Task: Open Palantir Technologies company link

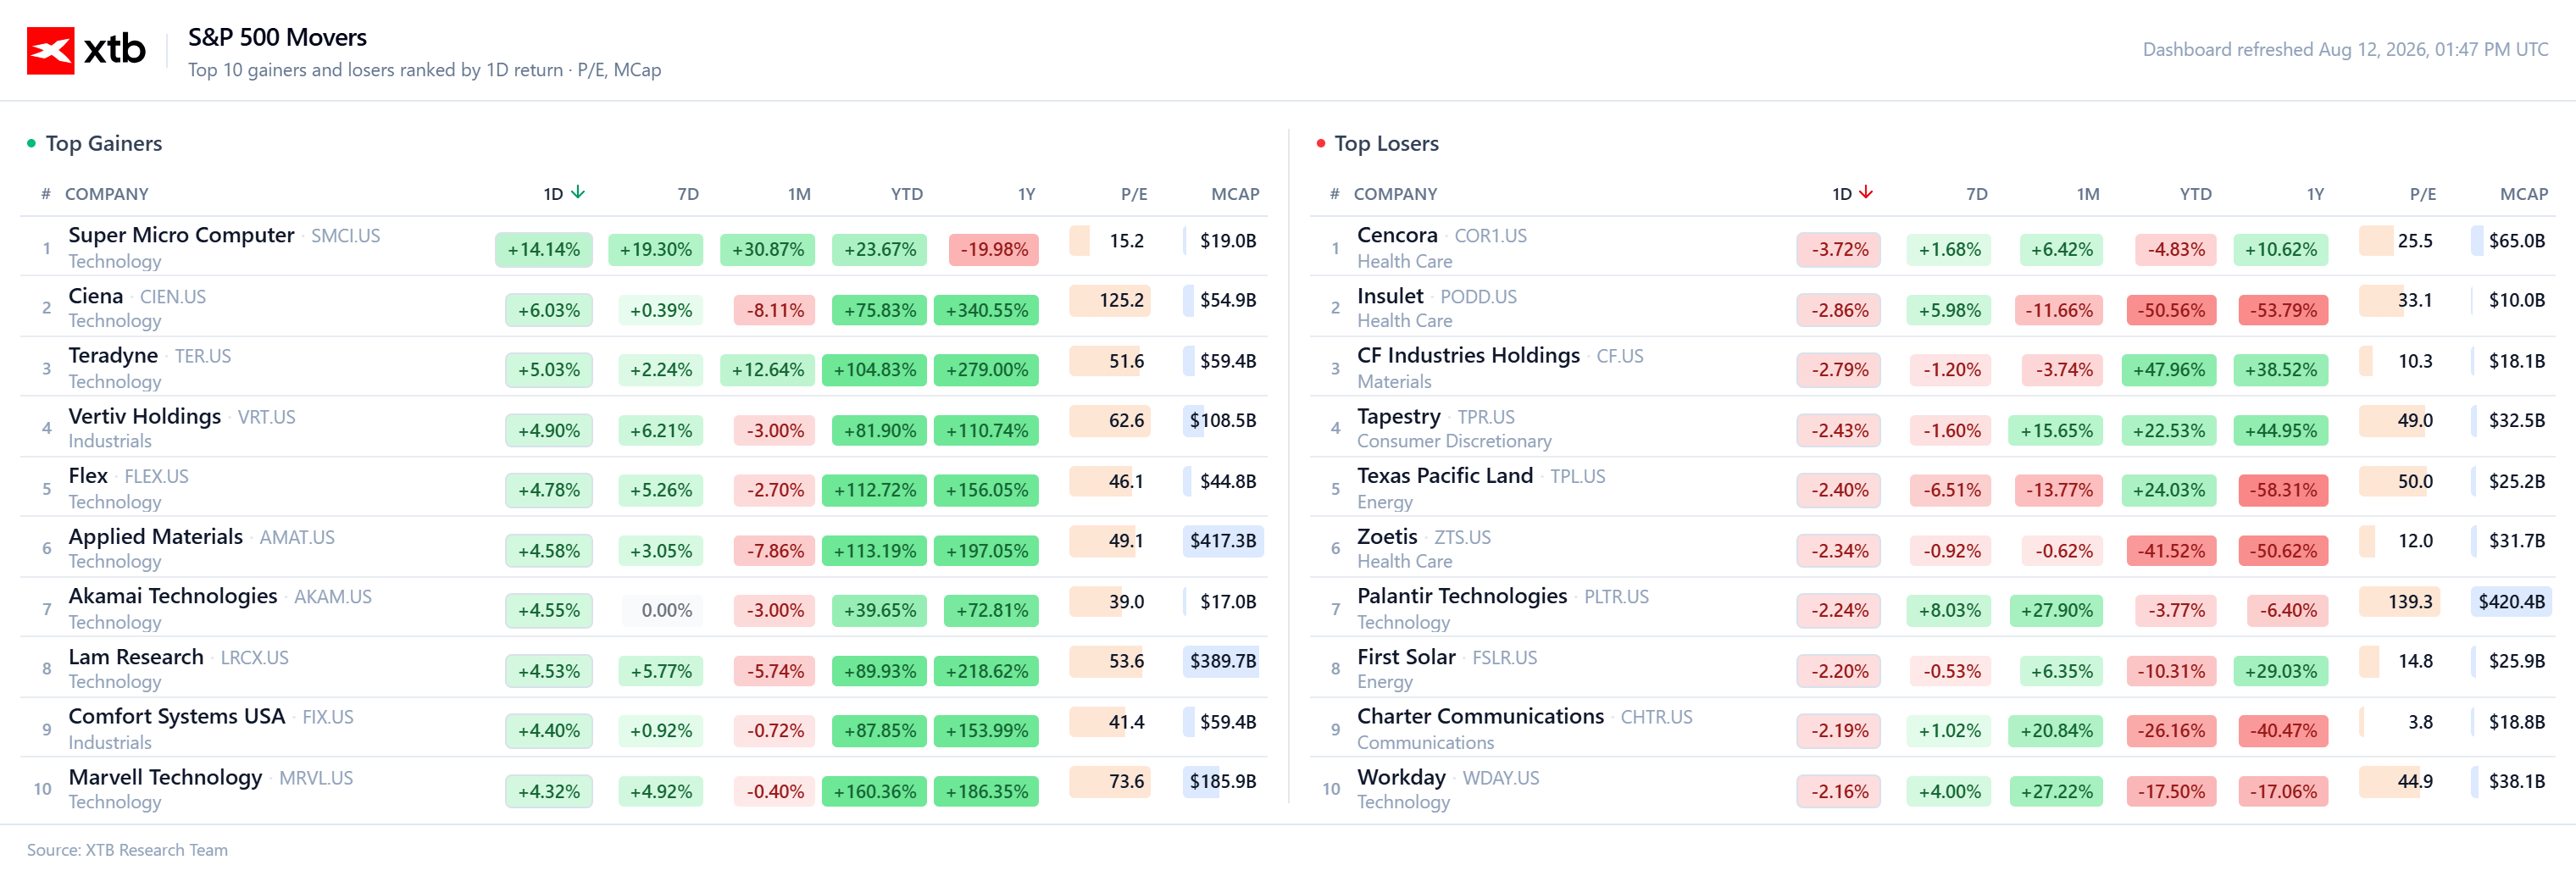Action: click(1461, 596)
